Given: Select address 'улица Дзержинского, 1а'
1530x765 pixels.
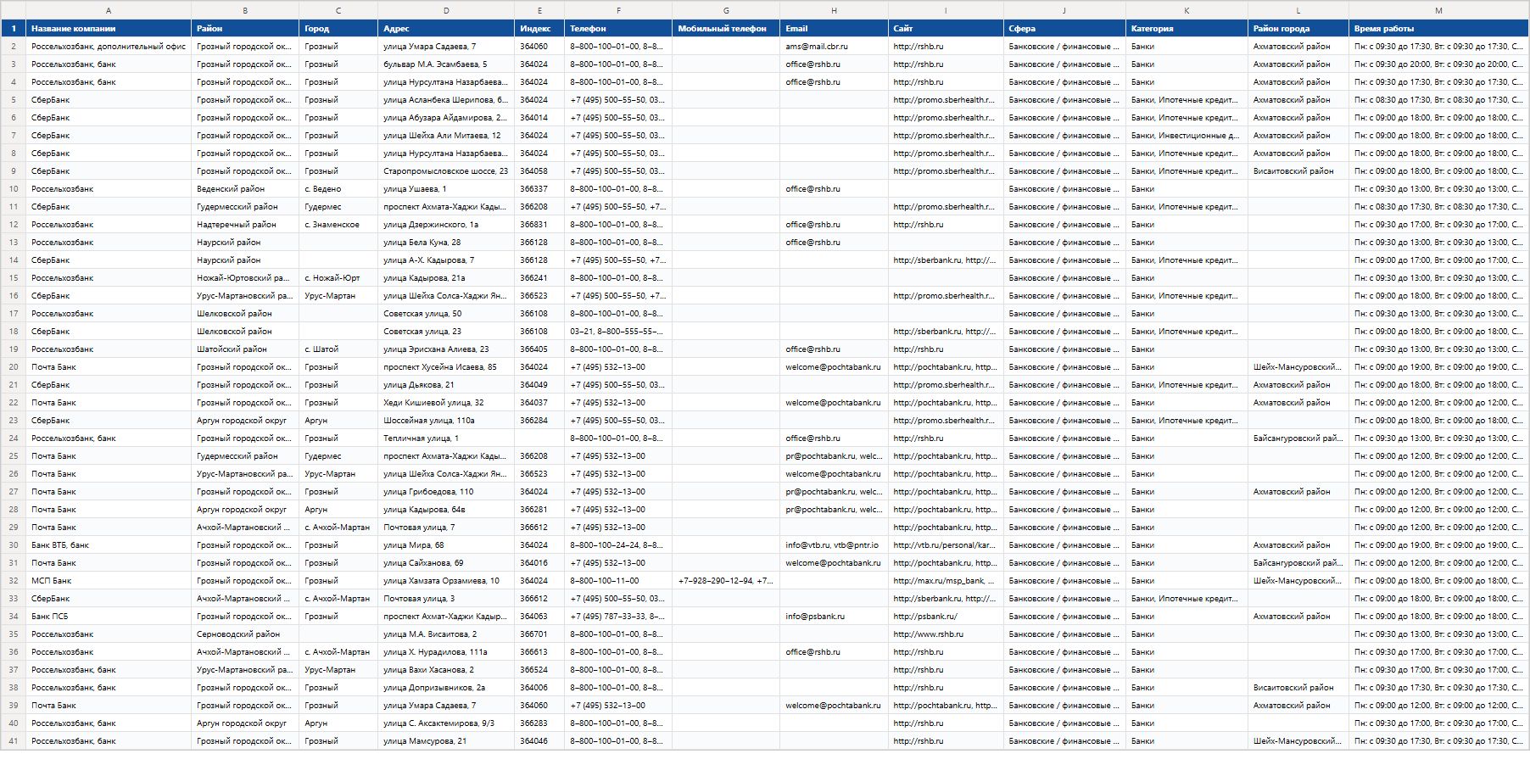Looking at the screenshot, I should 446,225.
